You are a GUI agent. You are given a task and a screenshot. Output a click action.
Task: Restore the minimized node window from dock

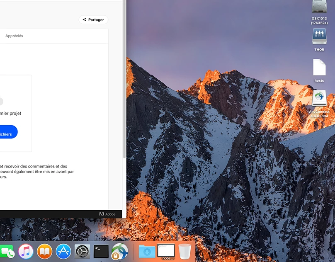(x=166, y=251)
